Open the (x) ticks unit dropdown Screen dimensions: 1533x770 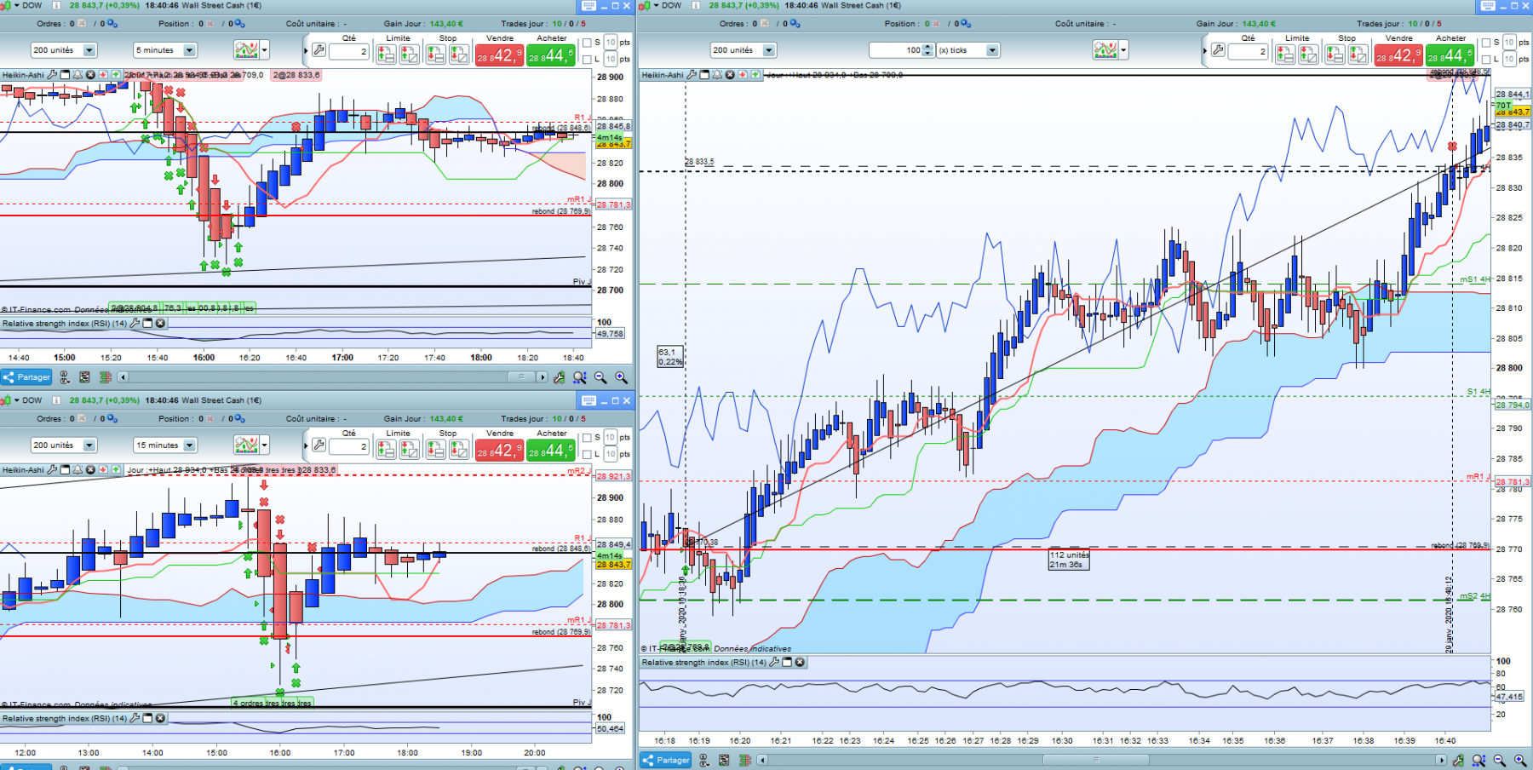[967, 50]
